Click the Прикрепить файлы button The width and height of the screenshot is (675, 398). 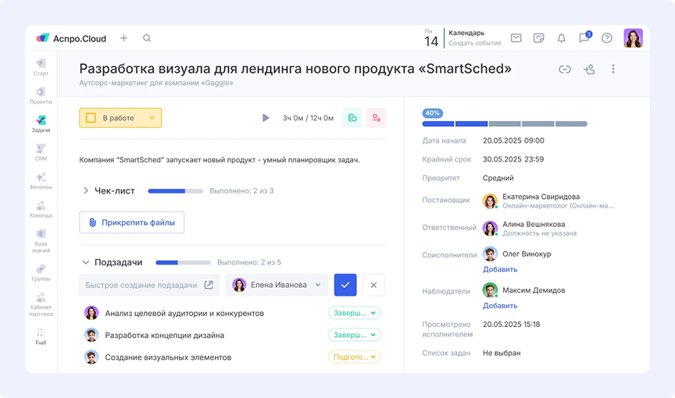point(131,222)
